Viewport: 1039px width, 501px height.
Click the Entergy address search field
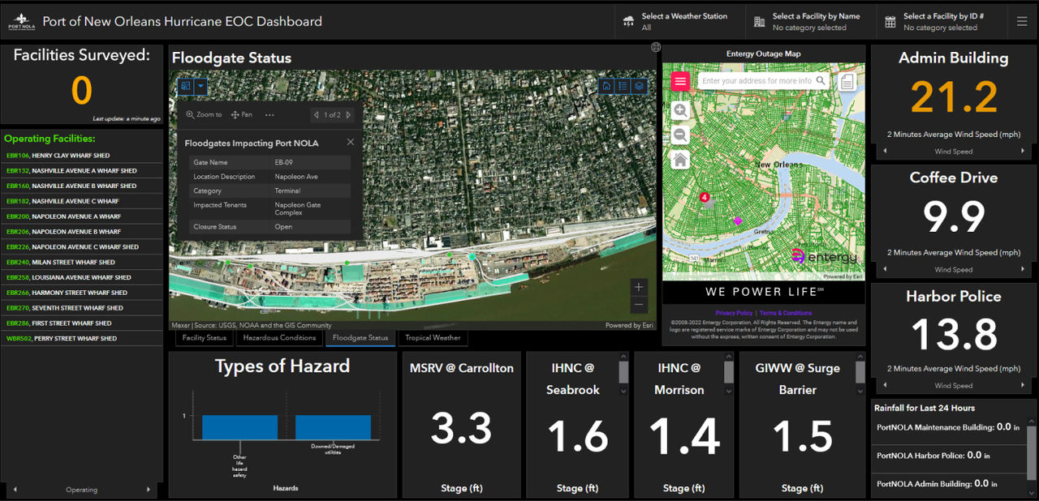click(757, 80)
